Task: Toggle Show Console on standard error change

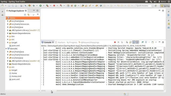Action: tap(137, 42)
